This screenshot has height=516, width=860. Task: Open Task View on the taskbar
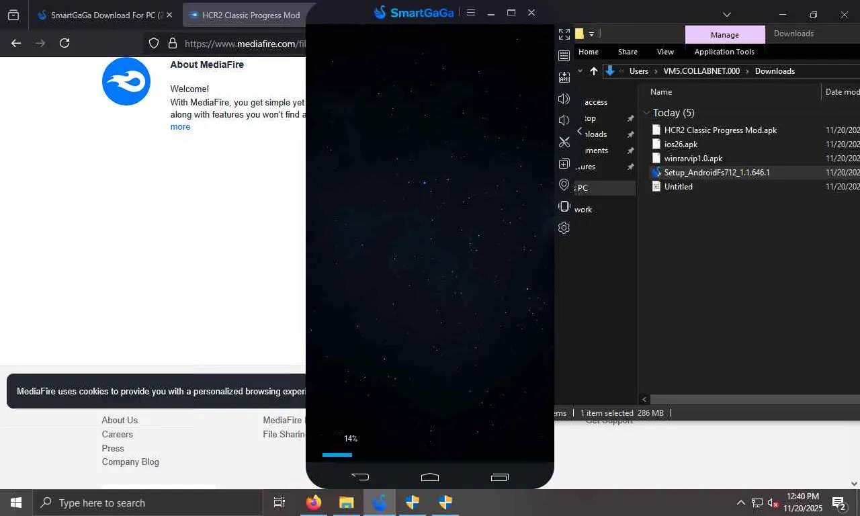279,503
